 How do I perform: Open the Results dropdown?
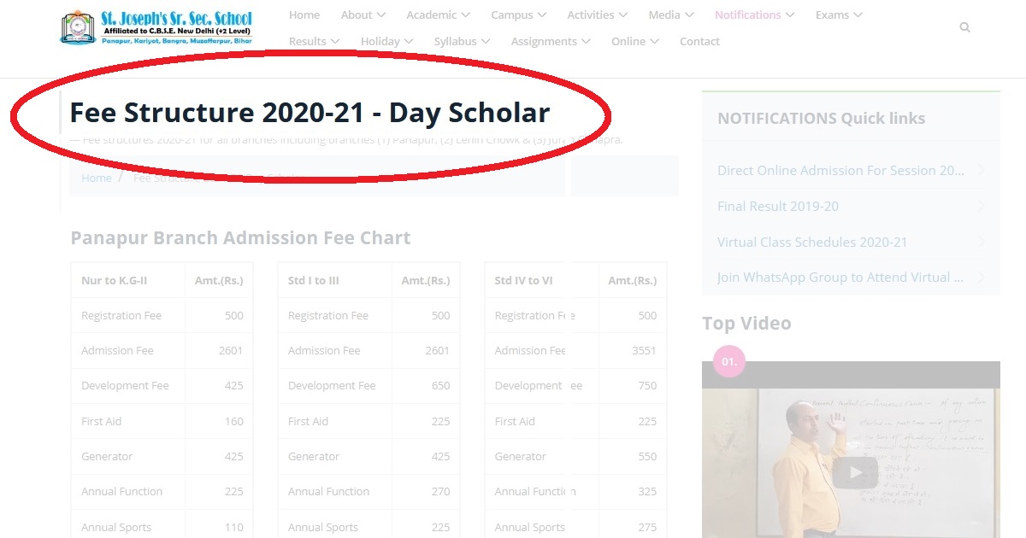coord(309,41)
